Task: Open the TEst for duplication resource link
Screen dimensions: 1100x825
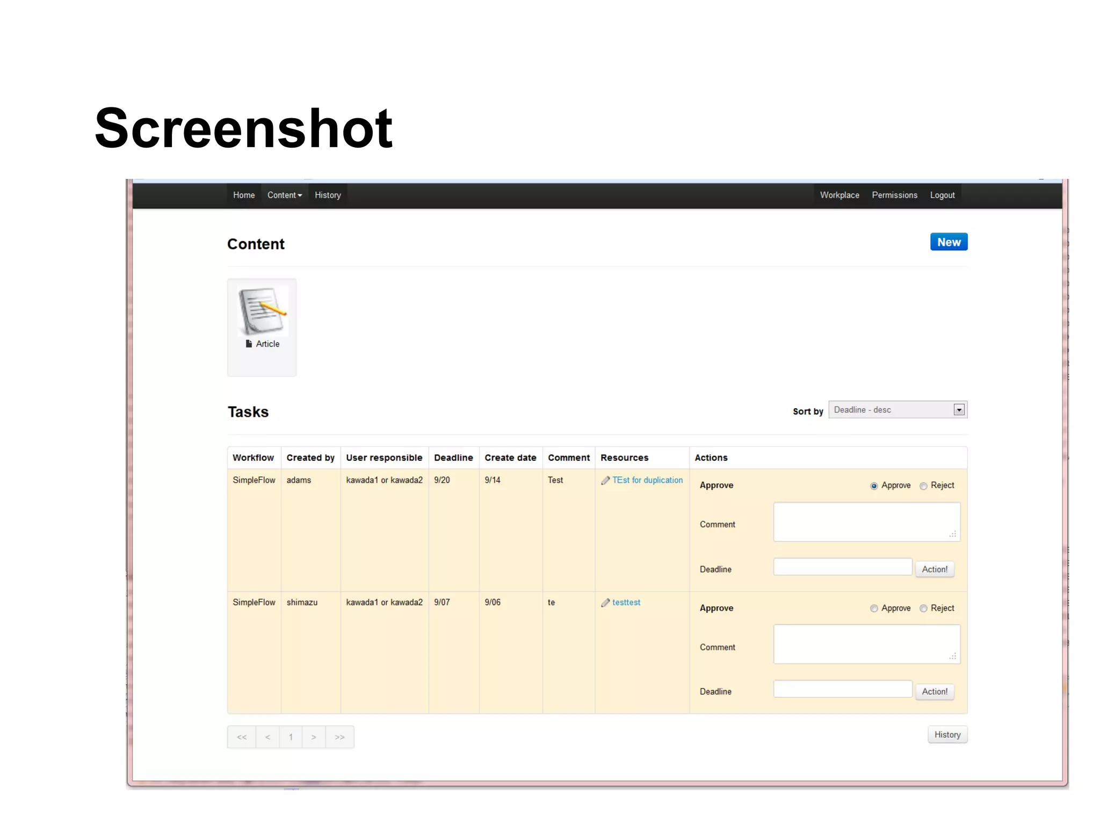Action: click(x=647, y=480)
